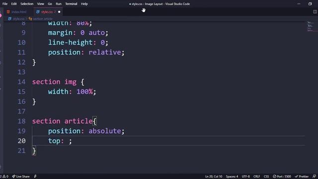Stop Live Server on Port : 5500
This screenshot has height=179, width=318.
point(282,177)
